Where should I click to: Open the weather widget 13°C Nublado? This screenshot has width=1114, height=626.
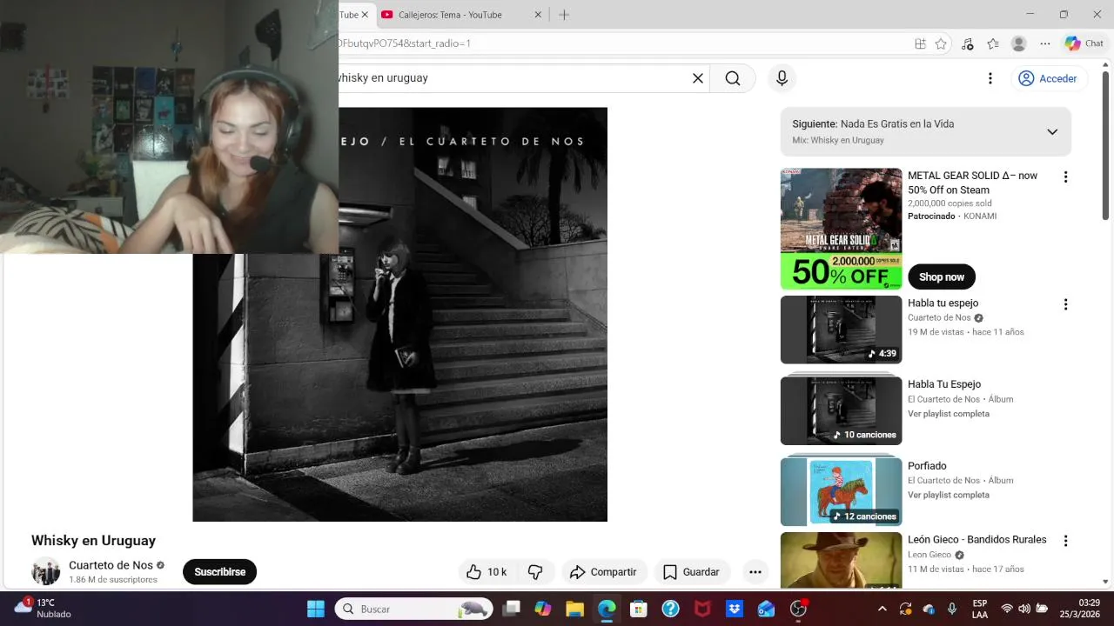pos(44,609)
